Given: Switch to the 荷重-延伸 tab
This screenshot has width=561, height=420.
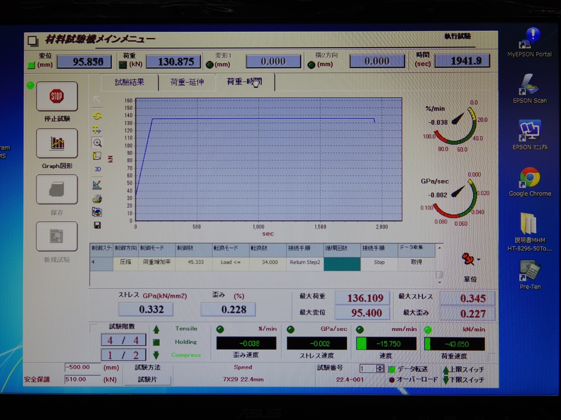Looking at the screenshot, I should [x=187, y=82].
